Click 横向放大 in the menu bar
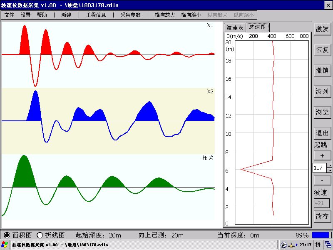Viewport: 333px width, 250px height. coord(164,15)
